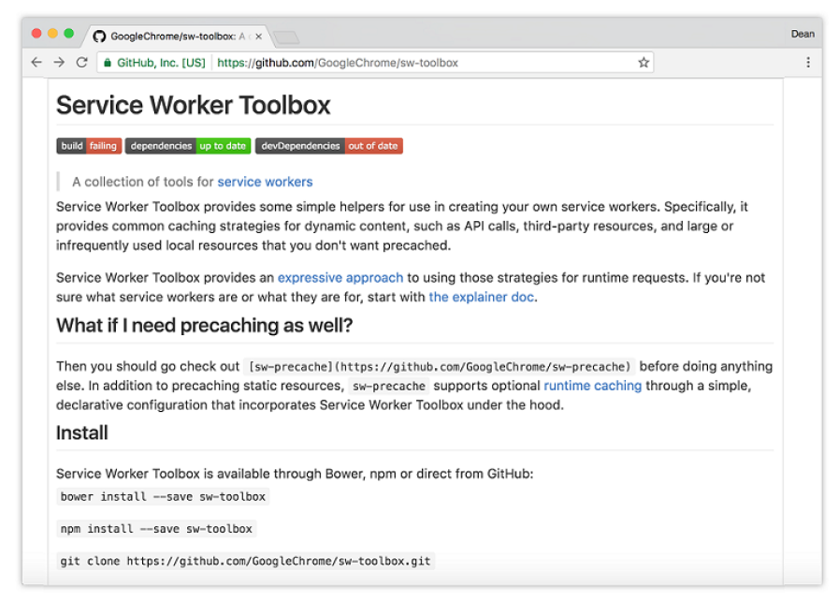Viewport: 839px width, 601px height.
Task: Click the git clone sw-toolbox.git command
Action: (x=245, y=561)
